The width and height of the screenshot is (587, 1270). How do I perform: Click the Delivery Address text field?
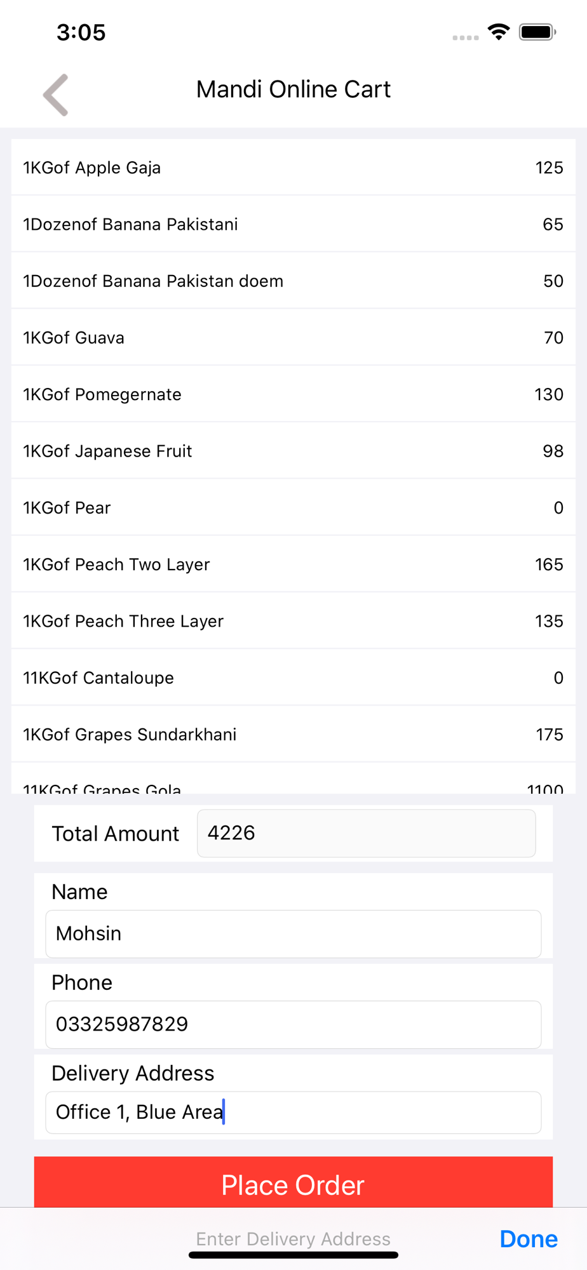293,1113
